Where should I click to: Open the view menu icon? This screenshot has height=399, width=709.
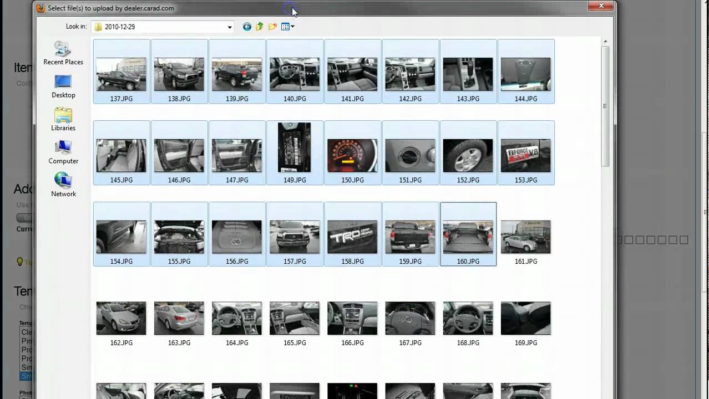coord(287,27)
